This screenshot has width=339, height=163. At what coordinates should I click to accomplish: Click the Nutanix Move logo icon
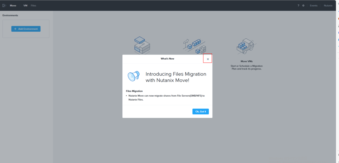coord(4,5)
